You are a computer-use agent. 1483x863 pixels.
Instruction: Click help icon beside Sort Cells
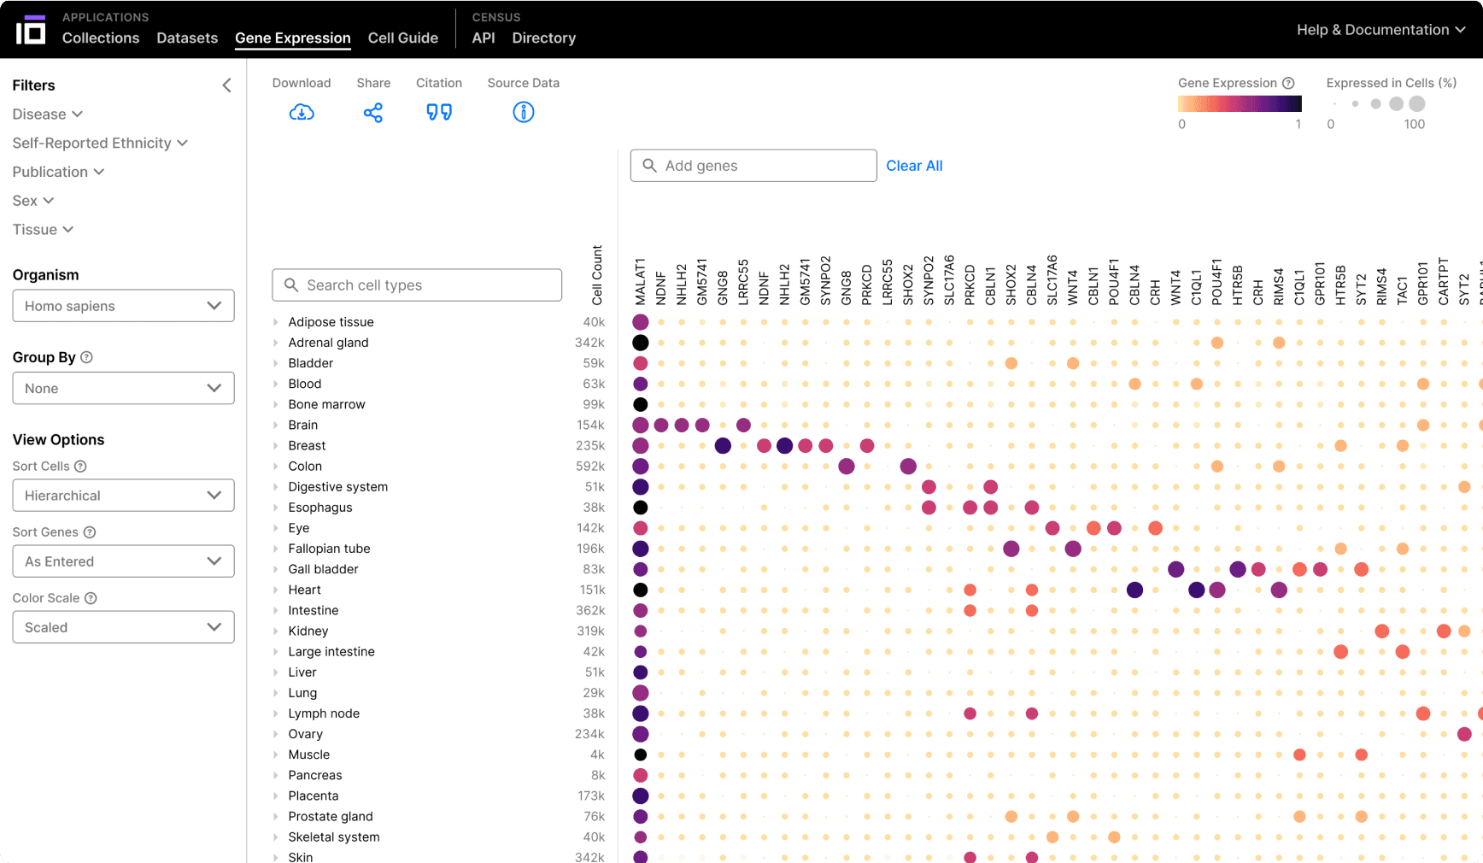[80, 467]
